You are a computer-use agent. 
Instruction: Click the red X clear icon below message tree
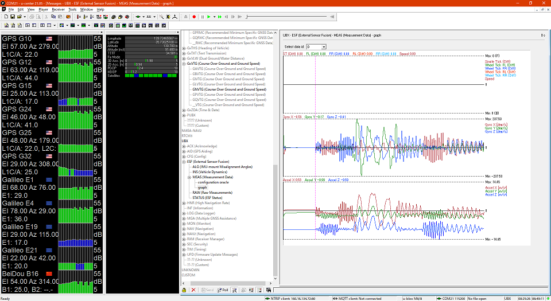[x=192, y=290]
